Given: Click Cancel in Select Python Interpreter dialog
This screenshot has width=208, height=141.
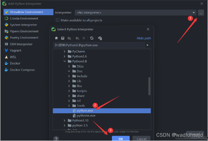Looking at the screenshot, I should [142, 138].
